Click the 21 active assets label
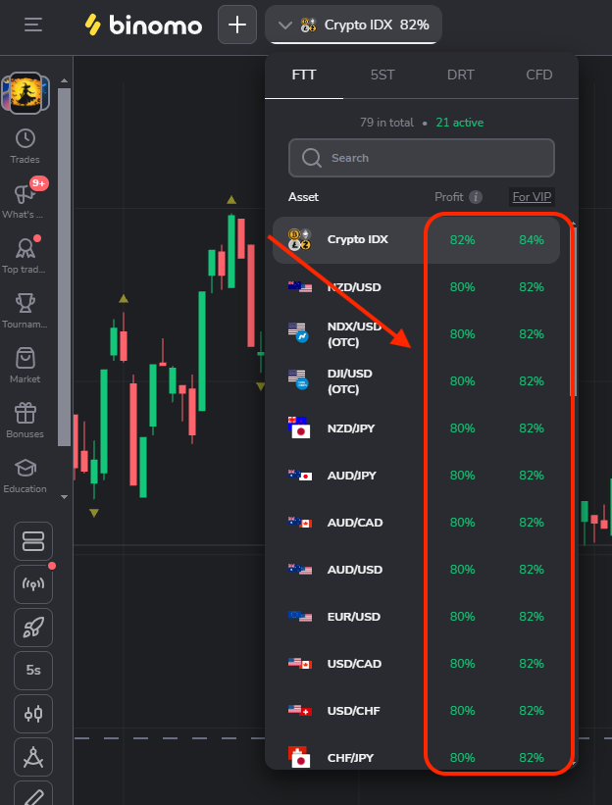 459,123
